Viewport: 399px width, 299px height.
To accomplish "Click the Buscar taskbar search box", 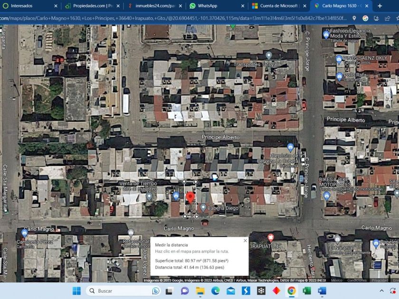I will (x=123, y=290).
